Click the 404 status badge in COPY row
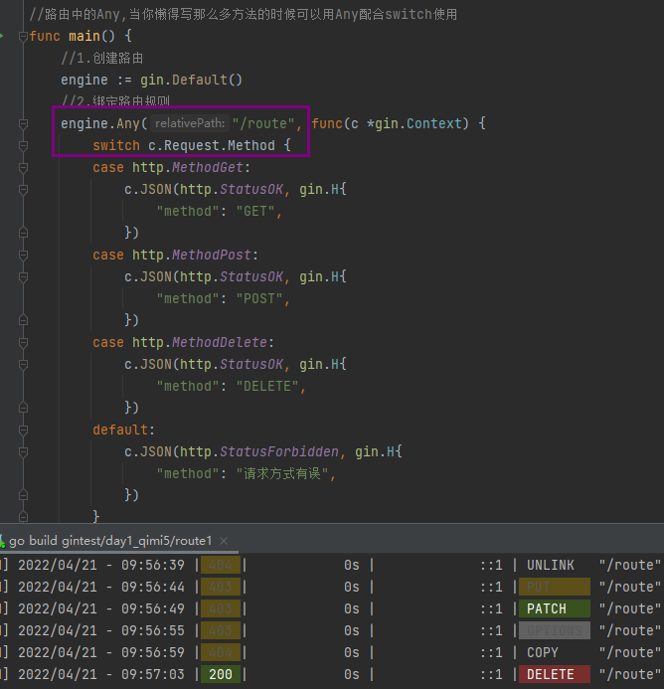 (x=221, y=652)
